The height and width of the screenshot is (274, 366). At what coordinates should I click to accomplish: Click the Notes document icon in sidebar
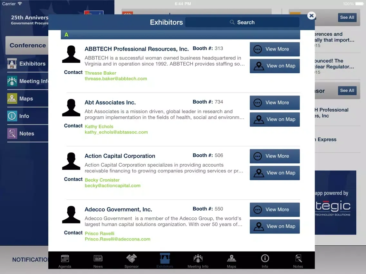click(x=12, y=133)
